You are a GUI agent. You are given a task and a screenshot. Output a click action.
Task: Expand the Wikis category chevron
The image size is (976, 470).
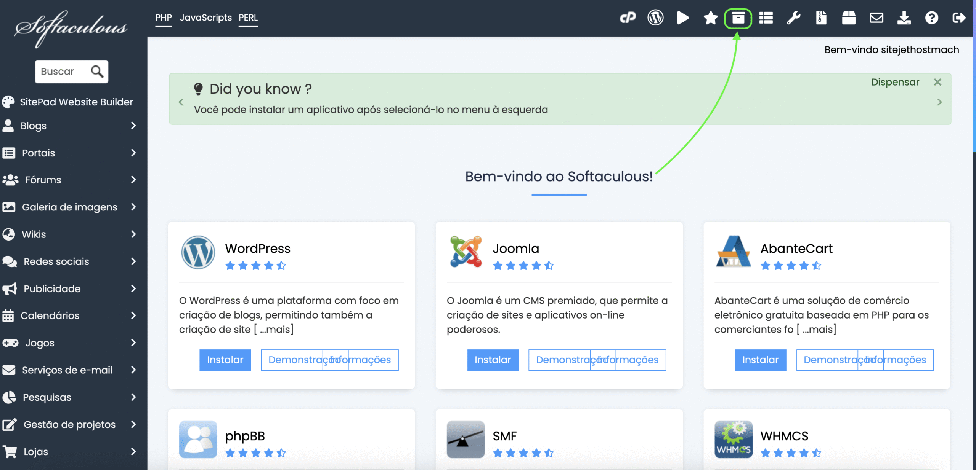tap(133, 234)
